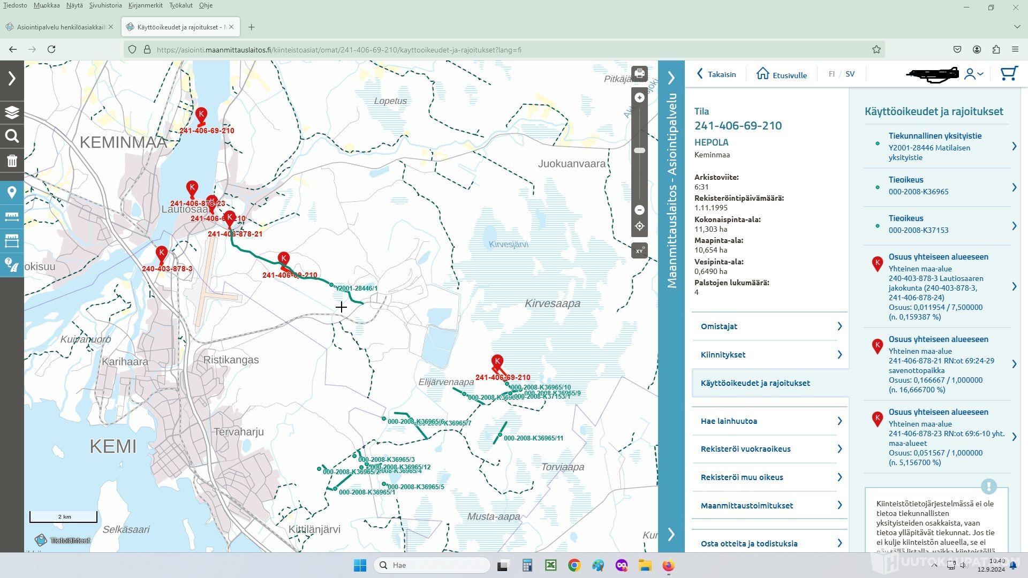Open the user account menu
This screenshot has width=1028, height=578.
pos(973,74)
